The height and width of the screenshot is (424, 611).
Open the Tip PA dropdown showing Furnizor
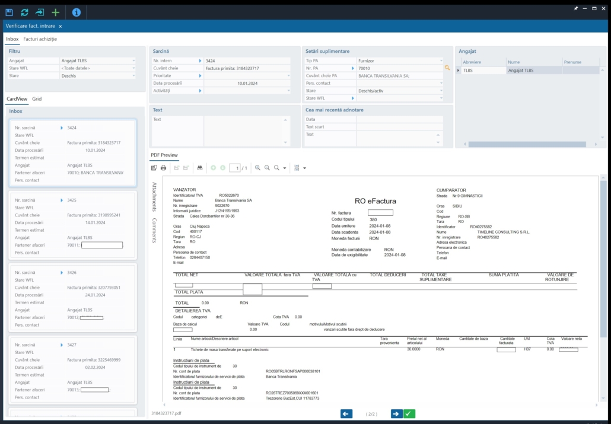(x=441, y=61)
